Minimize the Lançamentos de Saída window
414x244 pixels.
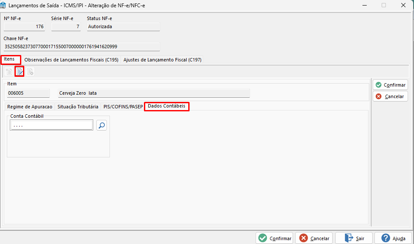tap(365, 5)
